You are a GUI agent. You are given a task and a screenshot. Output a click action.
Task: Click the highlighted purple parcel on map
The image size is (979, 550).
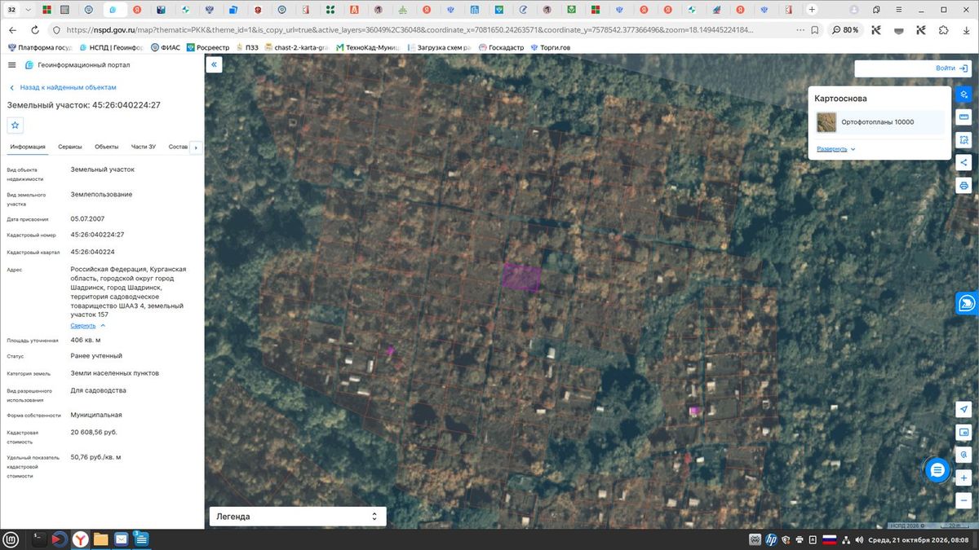coord(521,277)
